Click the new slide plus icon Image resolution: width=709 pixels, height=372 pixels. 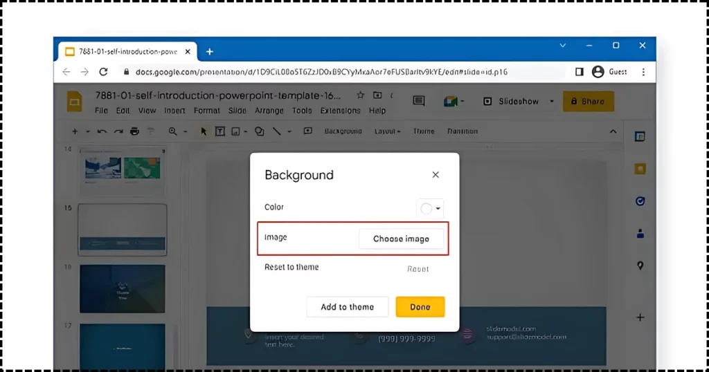tap(75, 131)
